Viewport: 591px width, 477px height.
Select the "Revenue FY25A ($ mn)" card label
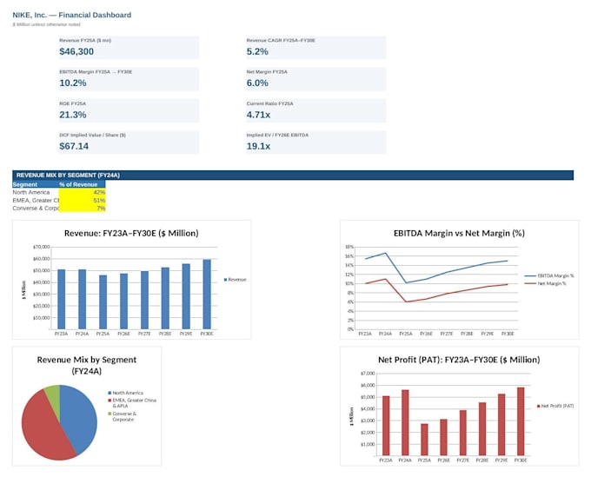tap(85, 40)
